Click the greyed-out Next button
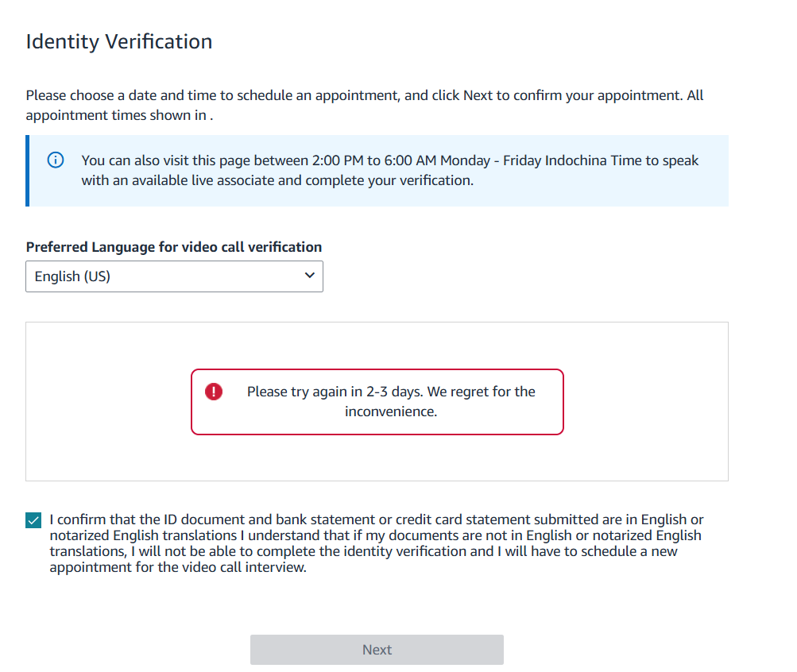The width and height of the screenshot is (797, 672). [x=377, y=650]
